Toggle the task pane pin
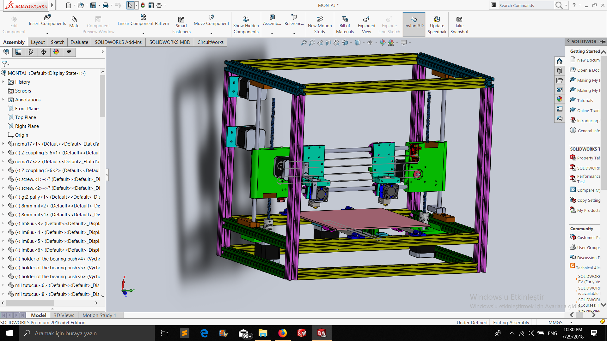Image resolution: width=607 pixels, height=341 pixels. (604, 41)
